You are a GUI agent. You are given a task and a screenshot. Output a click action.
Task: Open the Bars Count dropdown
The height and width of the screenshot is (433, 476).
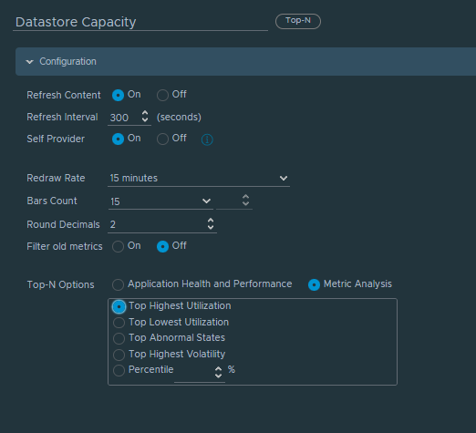click(160, 201)
